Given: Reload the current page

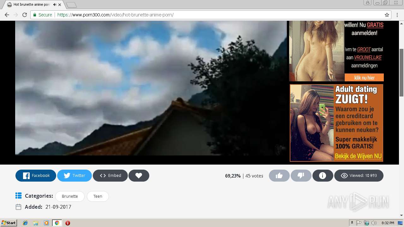Looking at the screenshot, I should pos(25,15).
